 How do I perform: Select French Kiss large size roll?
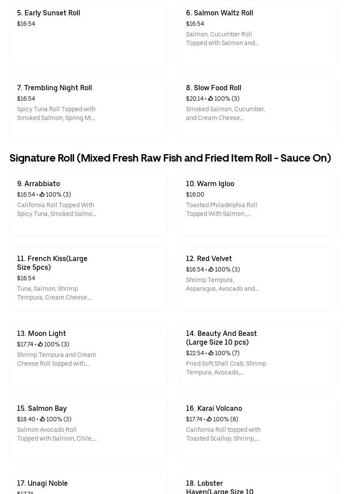[88, 279]
